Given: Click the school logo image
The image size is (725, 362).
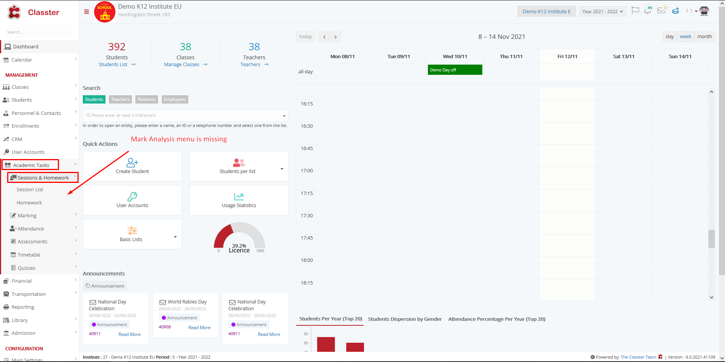Looking at the screenshot, I should click(105, 12).
